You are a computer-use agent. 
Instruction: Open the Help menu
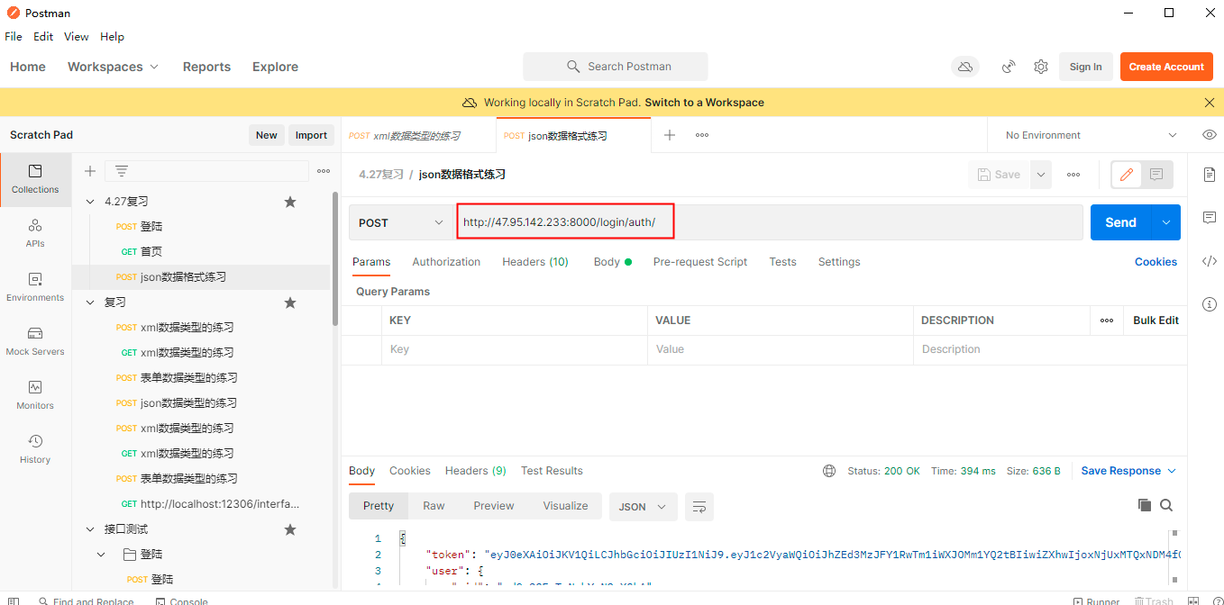click(112, 37)
